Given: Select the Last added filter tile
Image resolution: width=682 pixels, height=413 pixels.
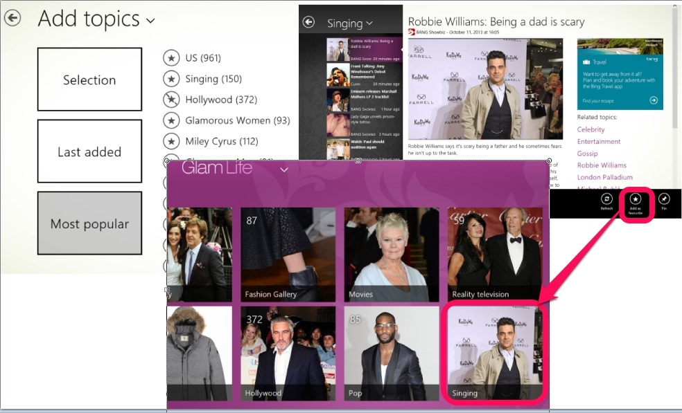Looking at the screenshot, I should pyautogui.click(x=89, y=151).
